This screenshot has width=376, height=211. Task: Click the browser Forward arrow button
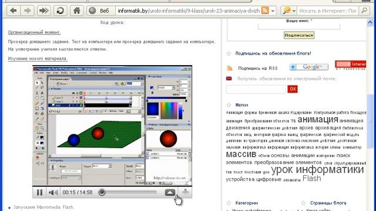pos(28,11)
